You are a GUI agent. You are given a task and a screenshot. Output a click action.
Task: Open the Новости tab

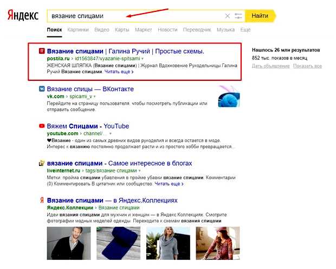tap(167, 30)
